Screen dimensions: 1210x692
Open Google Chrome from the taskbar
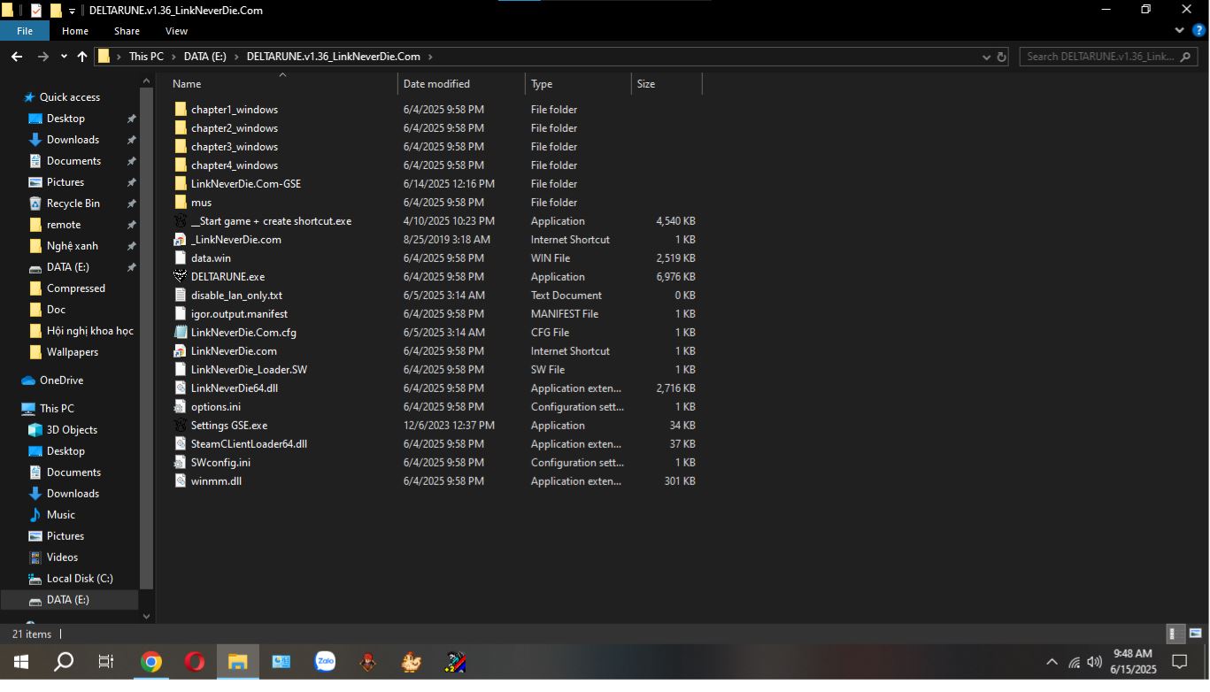coord(150,661)
